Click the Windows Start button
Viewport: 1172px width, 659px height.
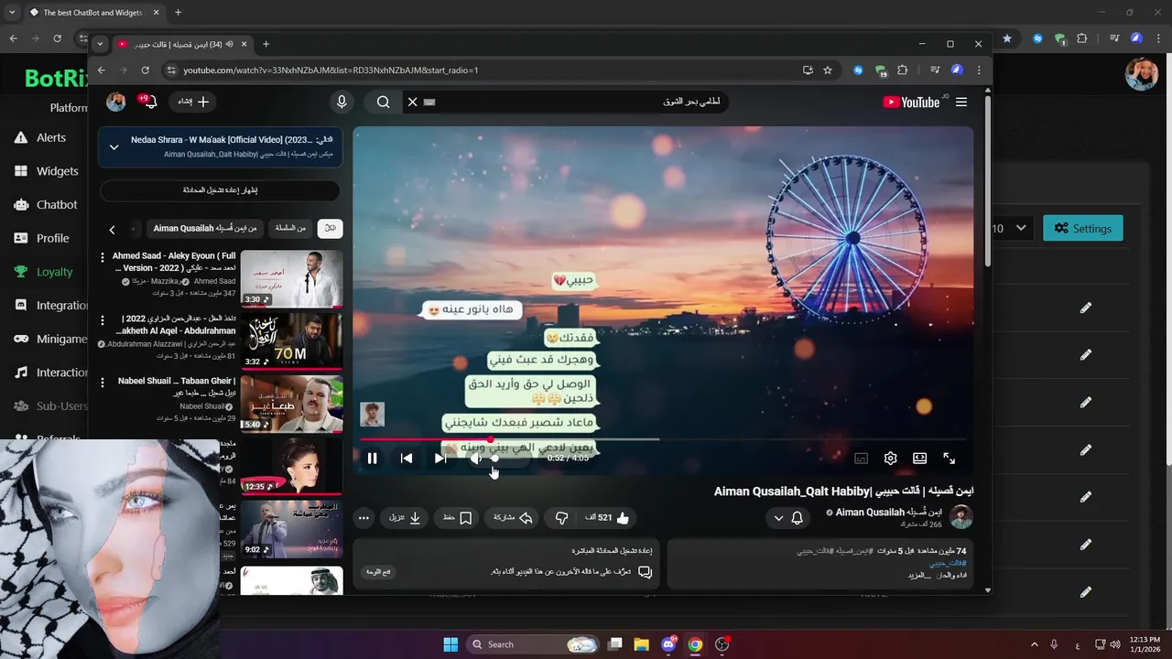[x=450, y=644]
